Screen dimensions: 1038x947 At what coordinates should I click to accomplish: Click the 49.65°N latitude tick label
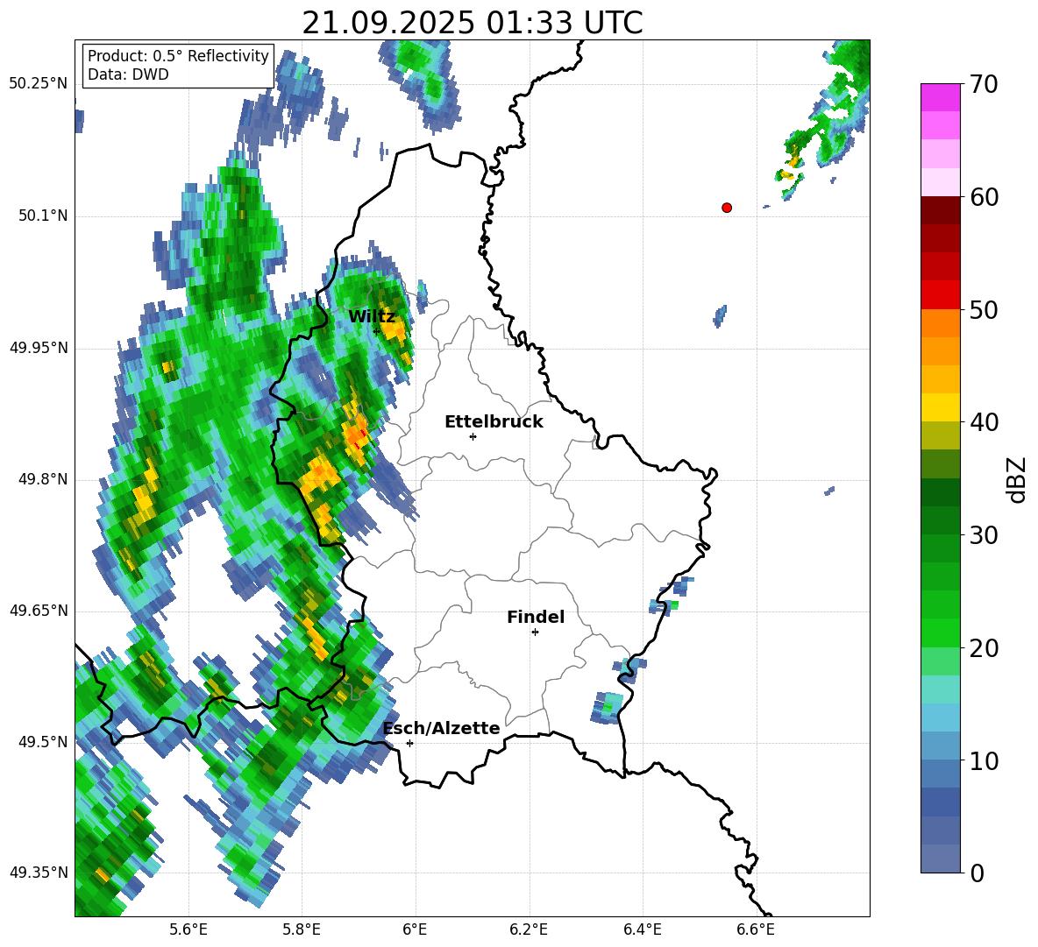pos(39,611)
